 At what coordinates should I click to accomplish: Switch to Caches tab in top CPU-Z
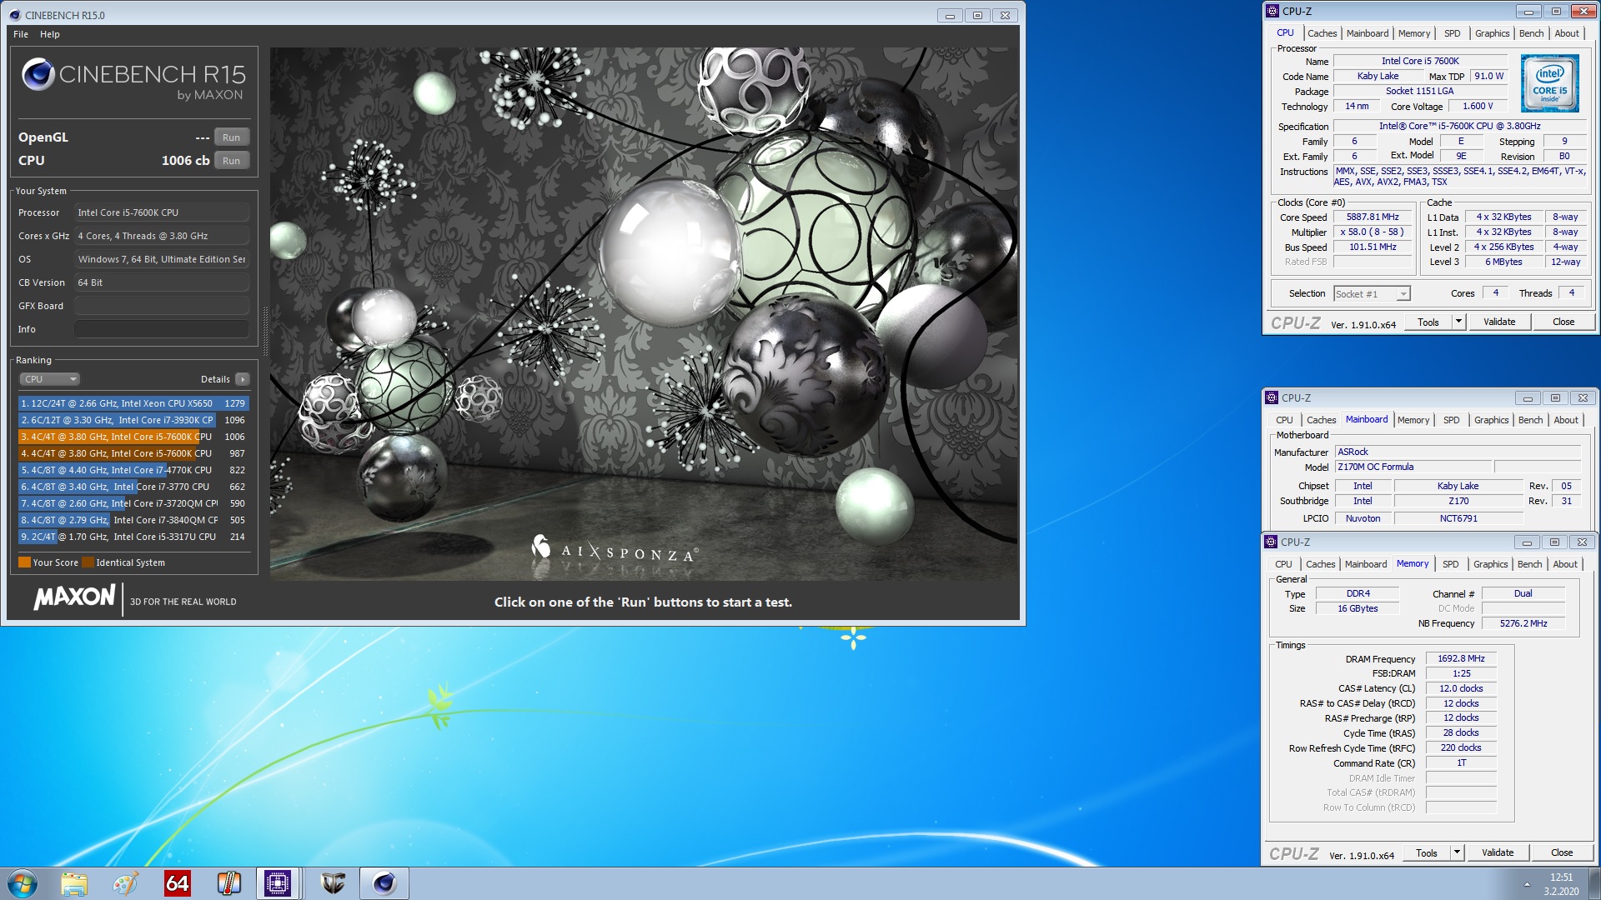click(x=1322, y=33)
